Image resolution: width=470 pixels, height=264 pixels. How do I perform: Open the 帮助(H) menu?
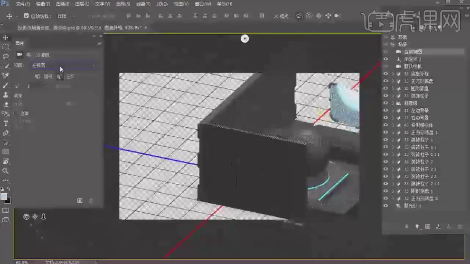tap(225, 4)
